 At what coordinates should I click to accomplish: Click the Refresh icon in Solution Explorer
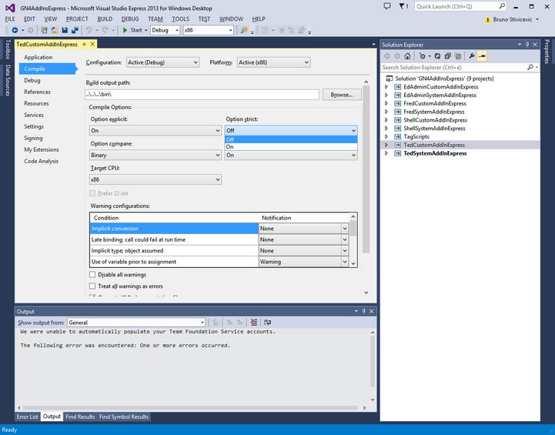coord(437,56)
